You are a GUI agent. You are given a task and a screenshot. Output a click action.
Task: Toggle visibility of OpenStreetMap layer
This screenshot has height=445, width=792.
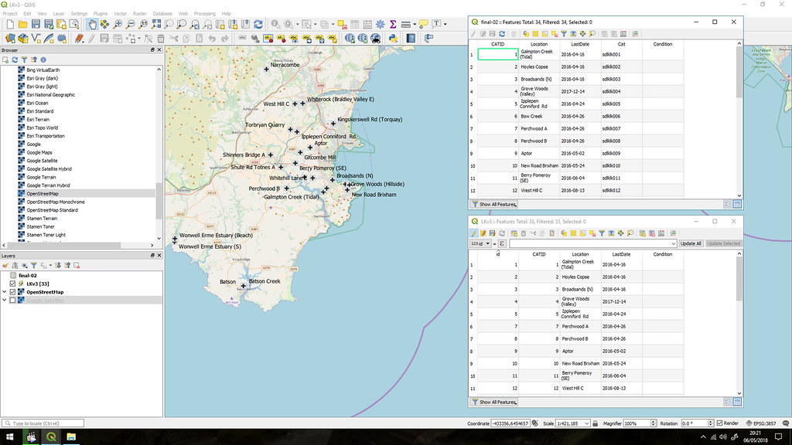12,291
